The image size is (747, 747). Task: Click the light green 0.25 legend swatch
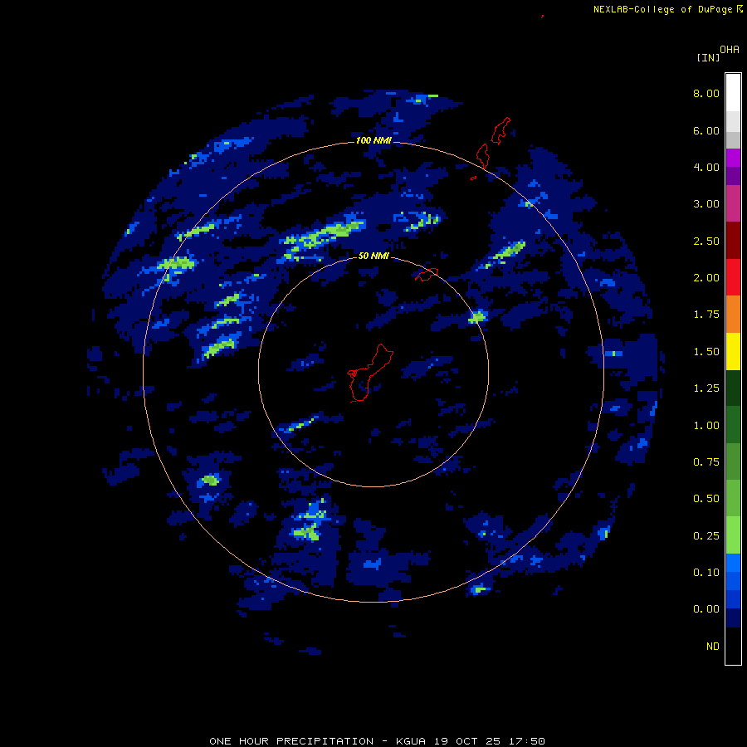click(733, 535)
